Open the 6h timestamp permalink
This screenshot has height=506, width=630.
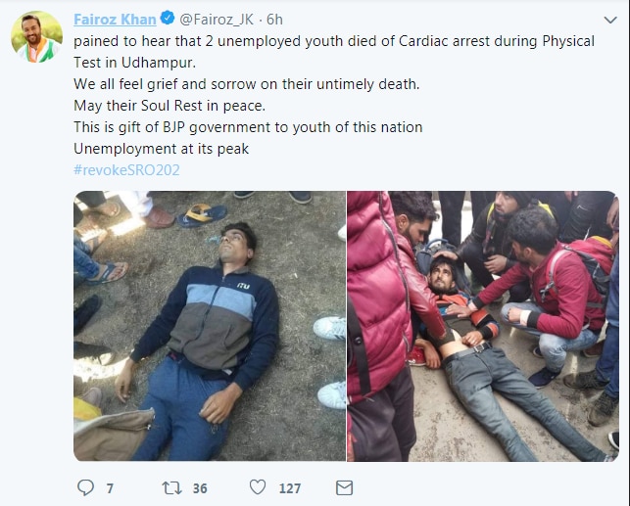point(274,20)
